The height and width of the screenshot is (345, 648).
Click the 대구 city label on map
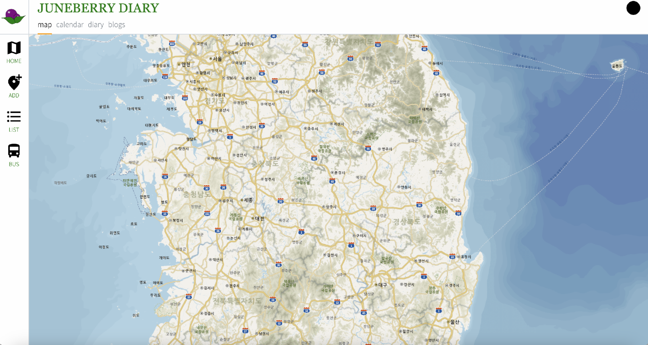(382, 285)
